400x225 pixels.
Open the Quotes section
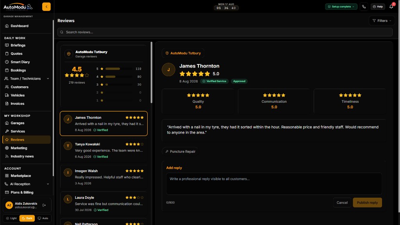pyautogui.click(x=27, y=54)
